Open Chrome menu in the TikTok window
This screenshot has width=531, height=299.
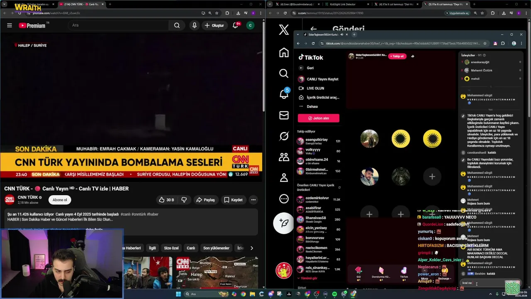click(x=521, y=43)
